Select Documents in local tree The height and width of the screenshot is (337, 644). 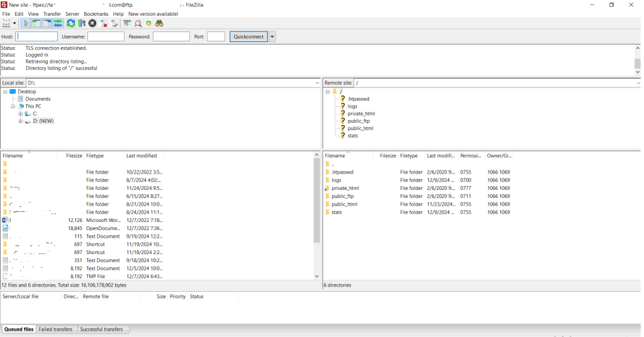(38, 99)
